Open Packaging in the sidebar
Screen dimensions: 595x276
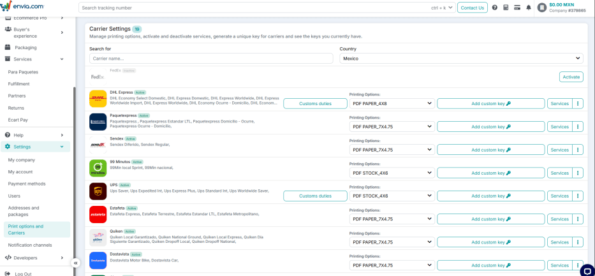26,48
